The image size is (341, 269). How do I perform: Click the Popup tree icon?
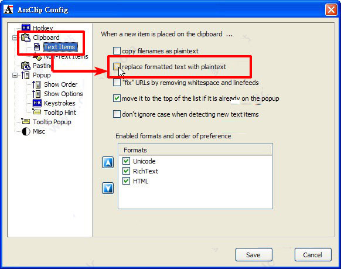(x=25, y=75)
